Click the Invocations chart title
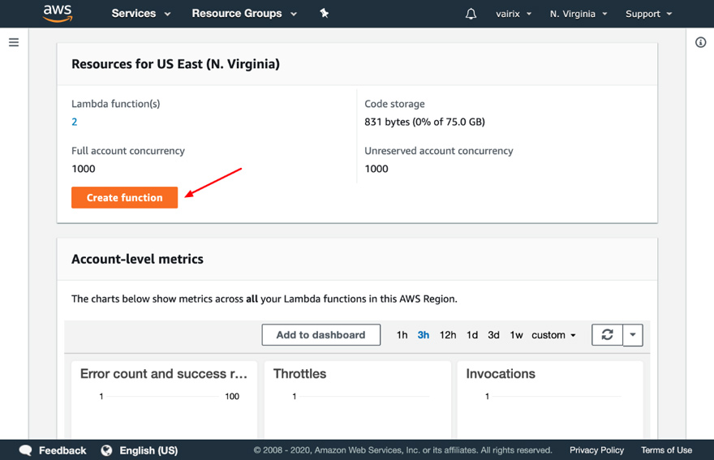Viewport: 714px width, 460px height. pos(501,373)
